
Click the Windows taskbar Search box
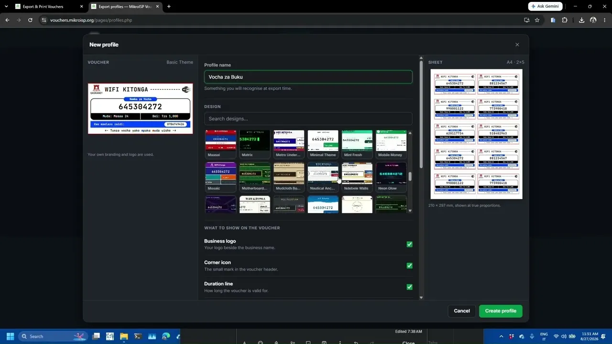point(53,336)
